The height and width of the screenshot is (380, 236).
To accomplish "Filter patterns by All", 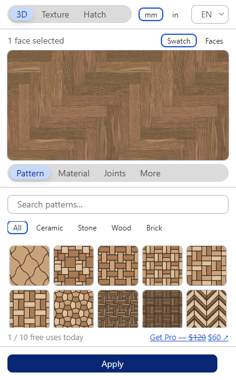I will [17, 228].
